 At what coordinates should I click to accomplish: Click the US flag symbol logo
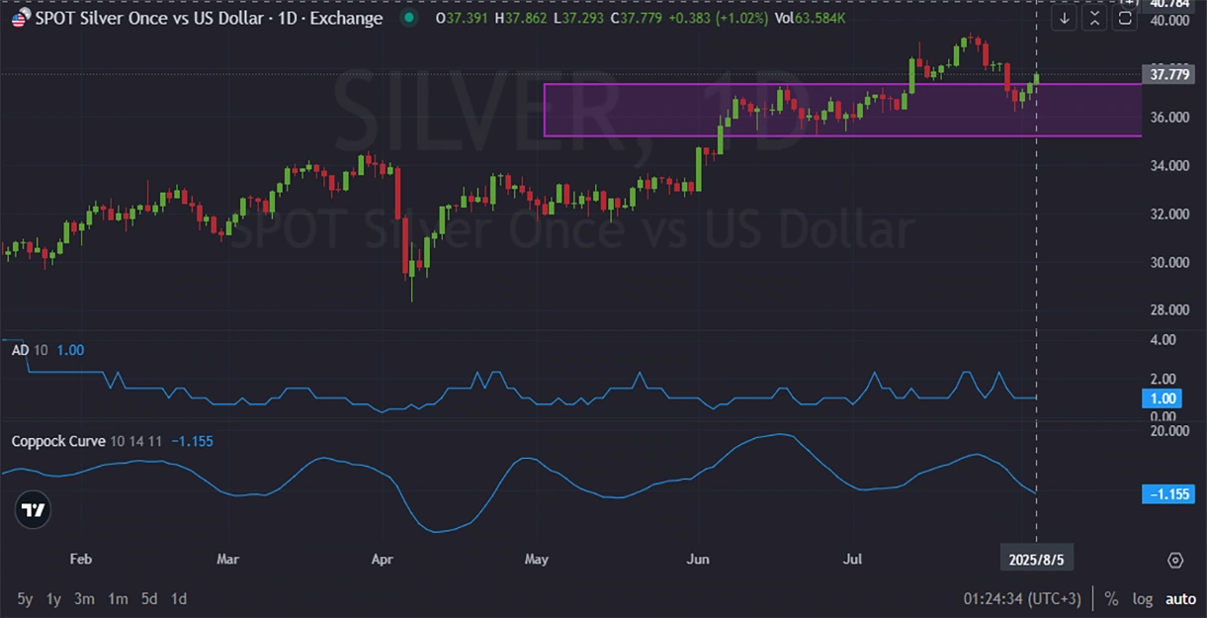click(19, 18)
